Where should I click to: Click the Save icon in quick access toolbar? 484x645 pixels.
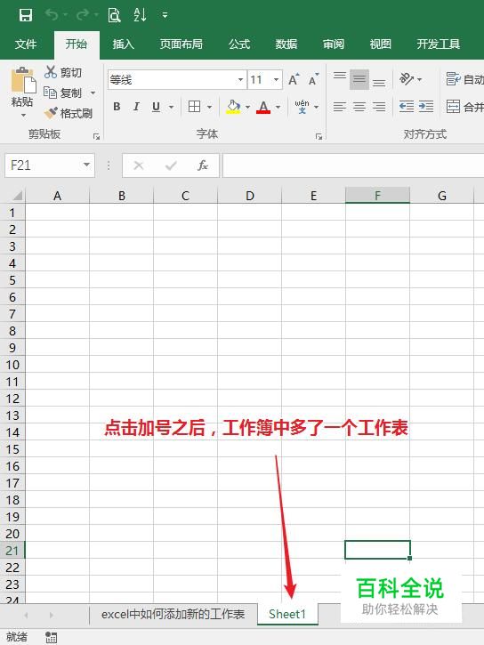(26, 15)
